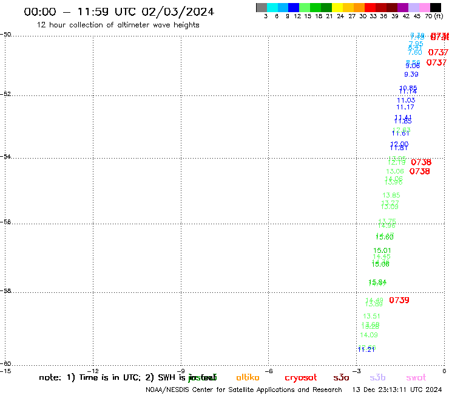Pick the bright red swatch in the color scale
The width and height of the screenshot is (449, 395).
(370, 7)
